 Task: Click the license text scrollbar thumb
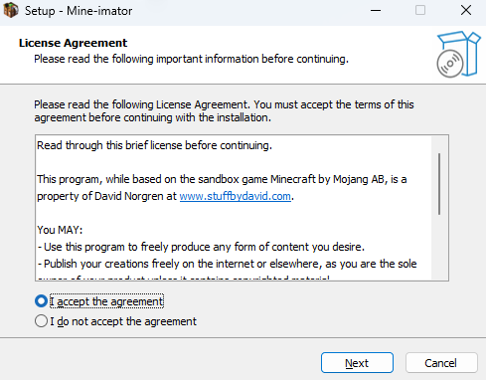click(x=439, y=184)
